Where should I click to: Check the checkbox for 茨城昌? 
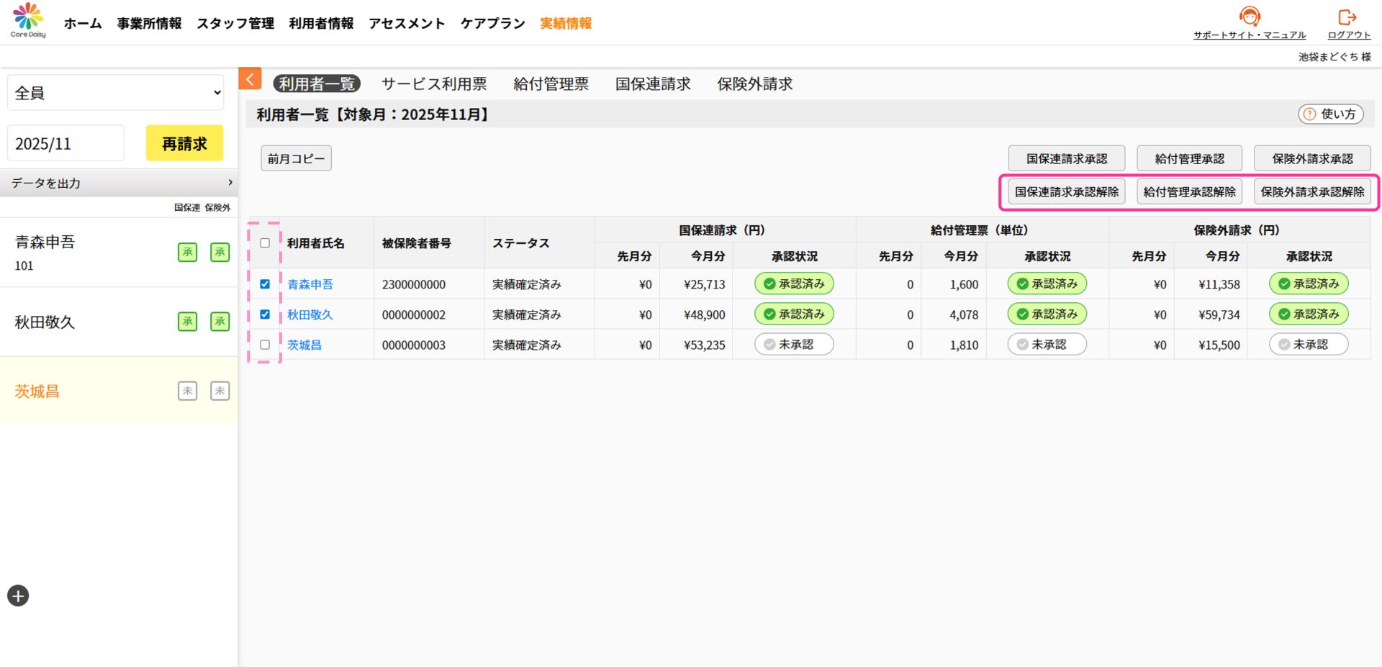[265, 345]
